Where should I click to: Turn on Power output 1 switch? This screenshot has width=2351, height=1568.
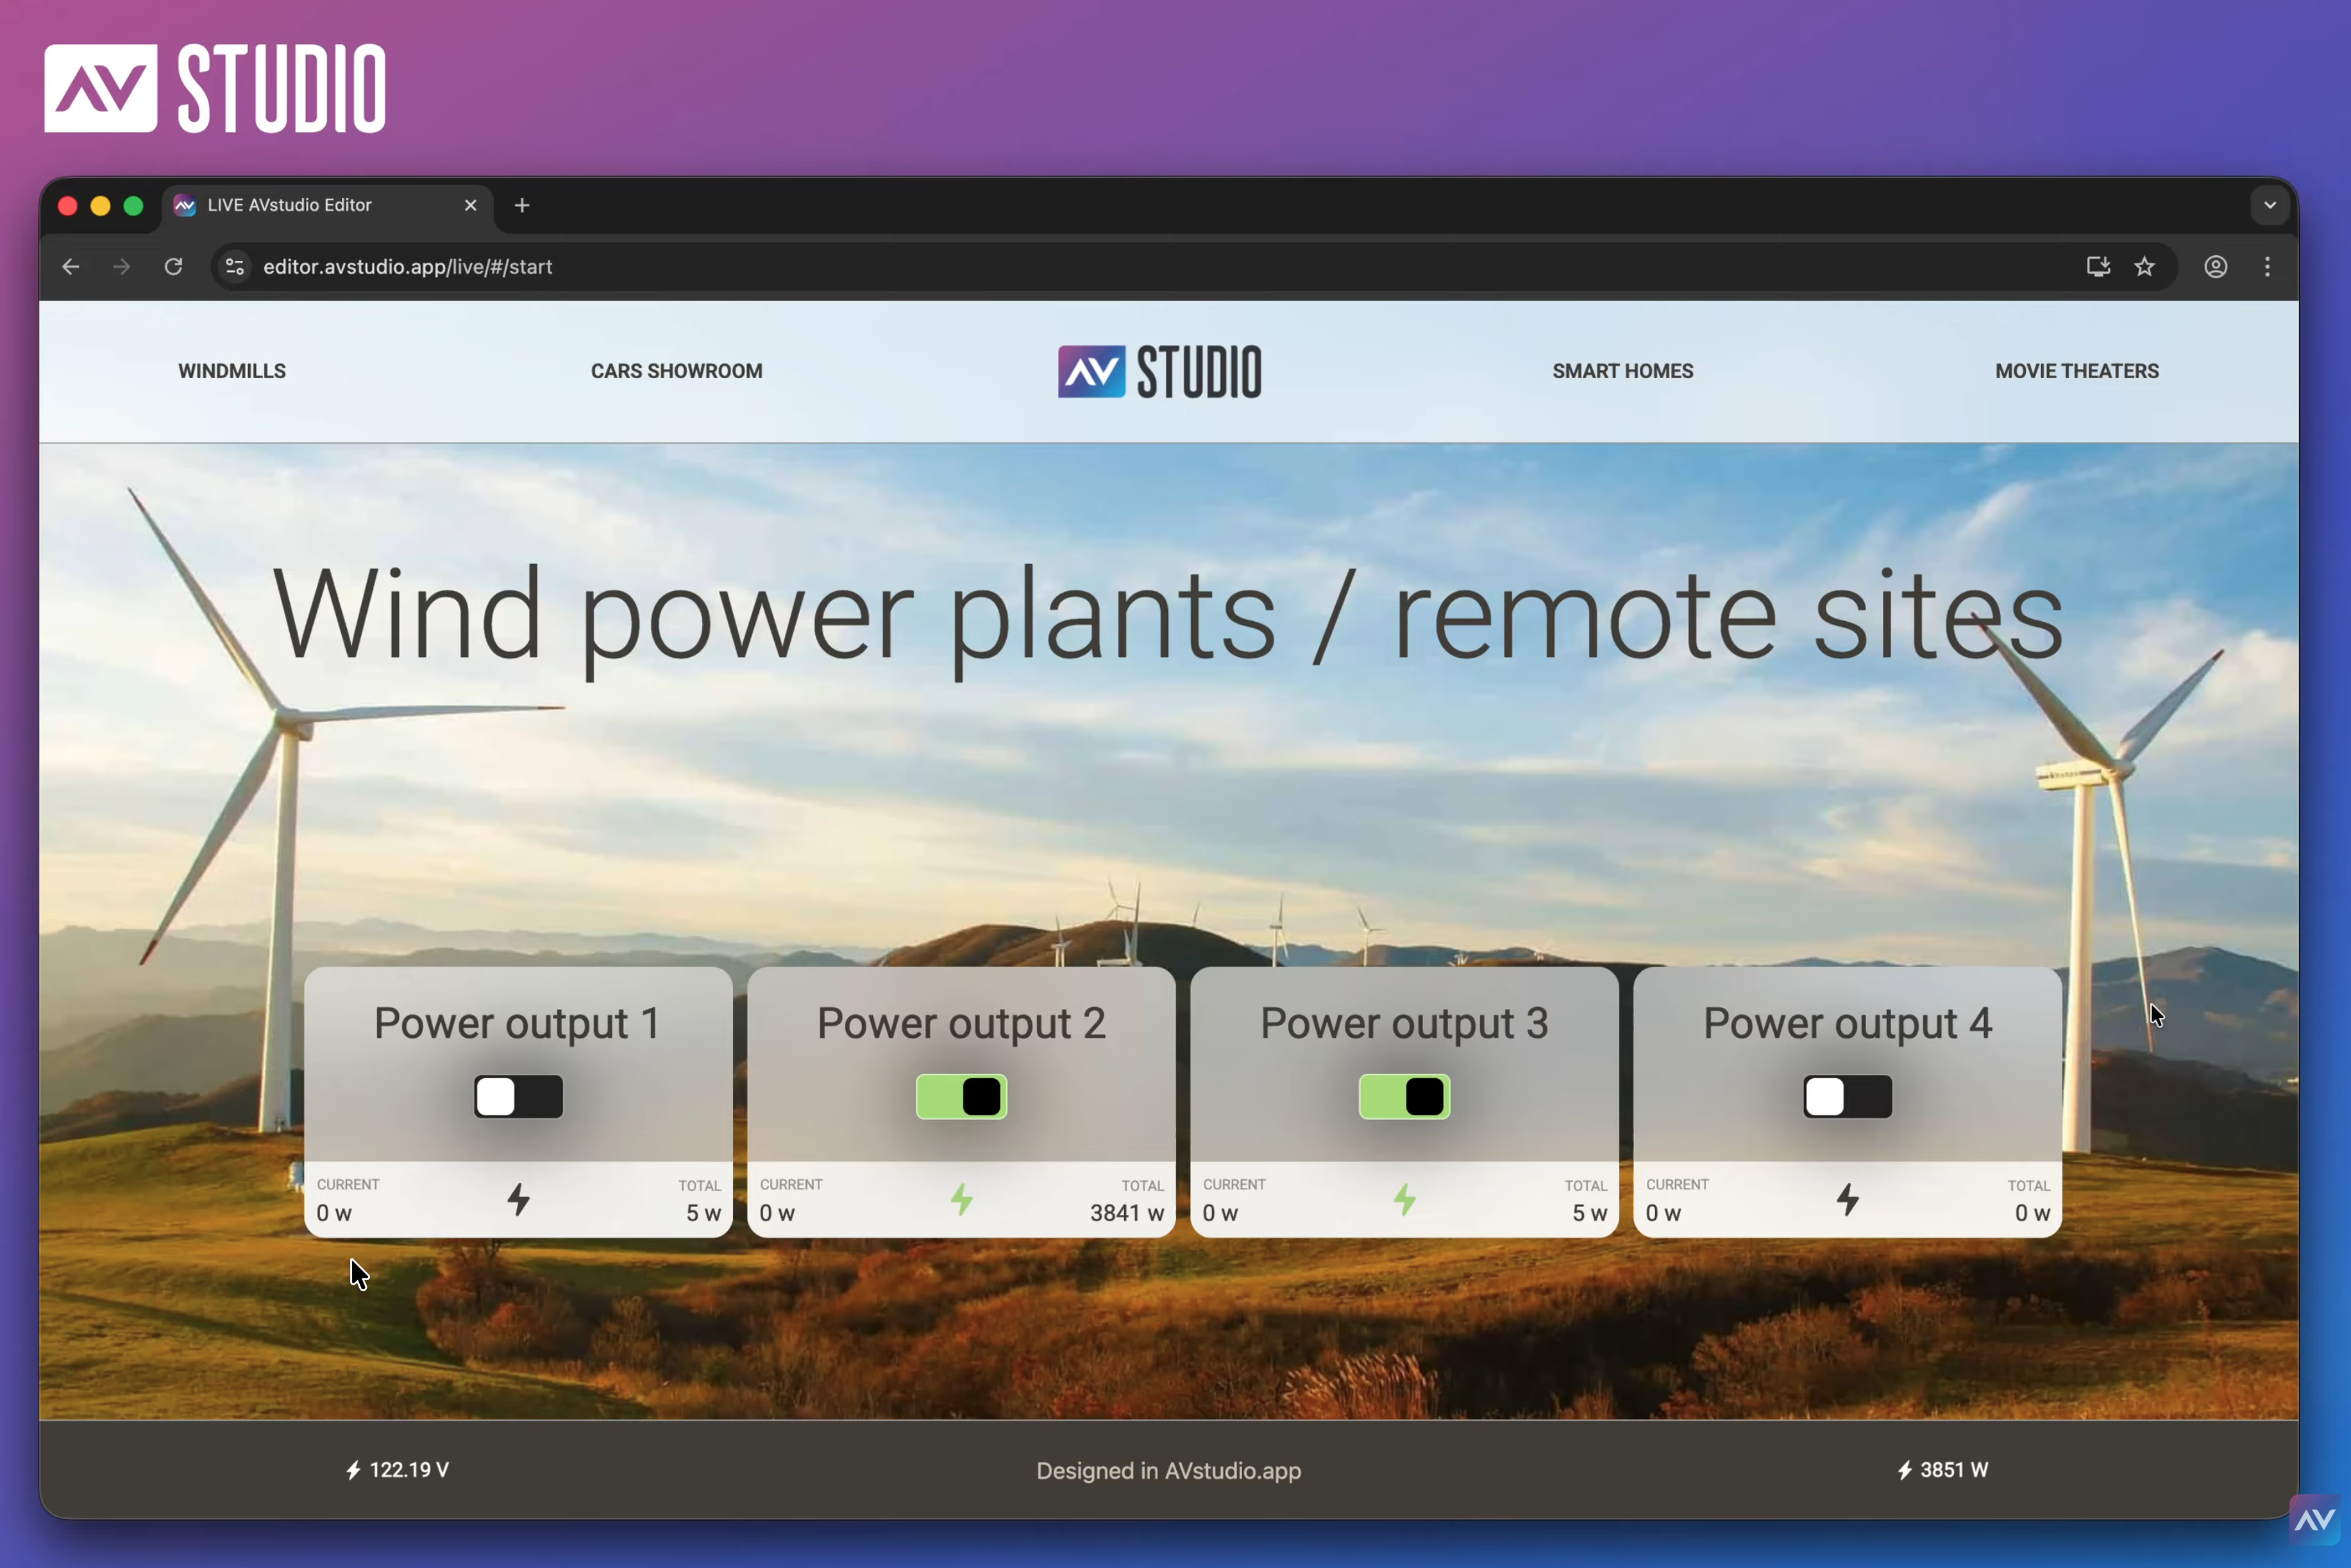518,1097
